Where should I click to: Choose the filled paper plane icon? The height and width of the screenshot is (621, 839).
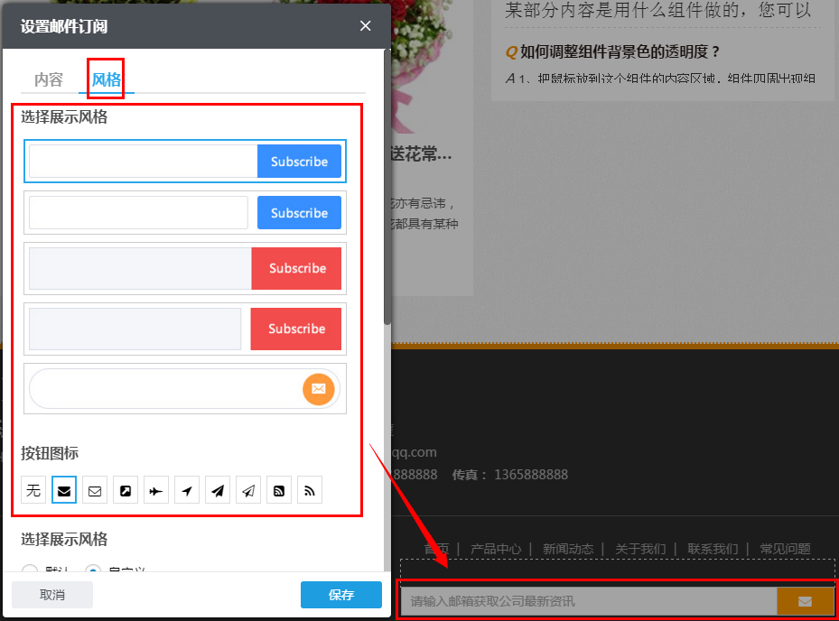(217, 489)
